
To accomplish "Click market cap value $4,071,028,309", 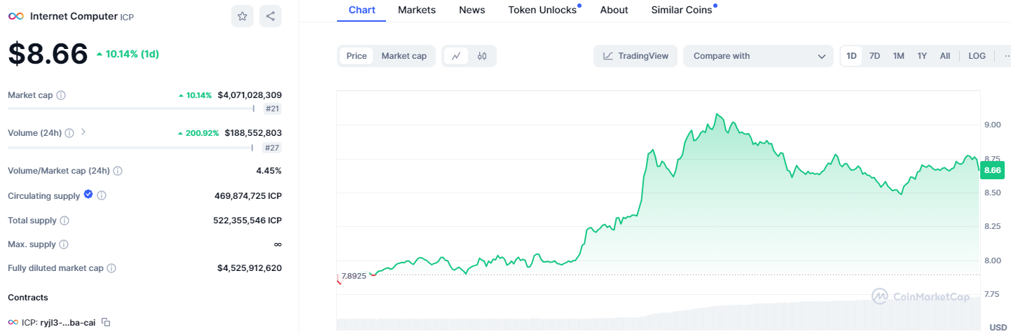I will pos(249,95).
